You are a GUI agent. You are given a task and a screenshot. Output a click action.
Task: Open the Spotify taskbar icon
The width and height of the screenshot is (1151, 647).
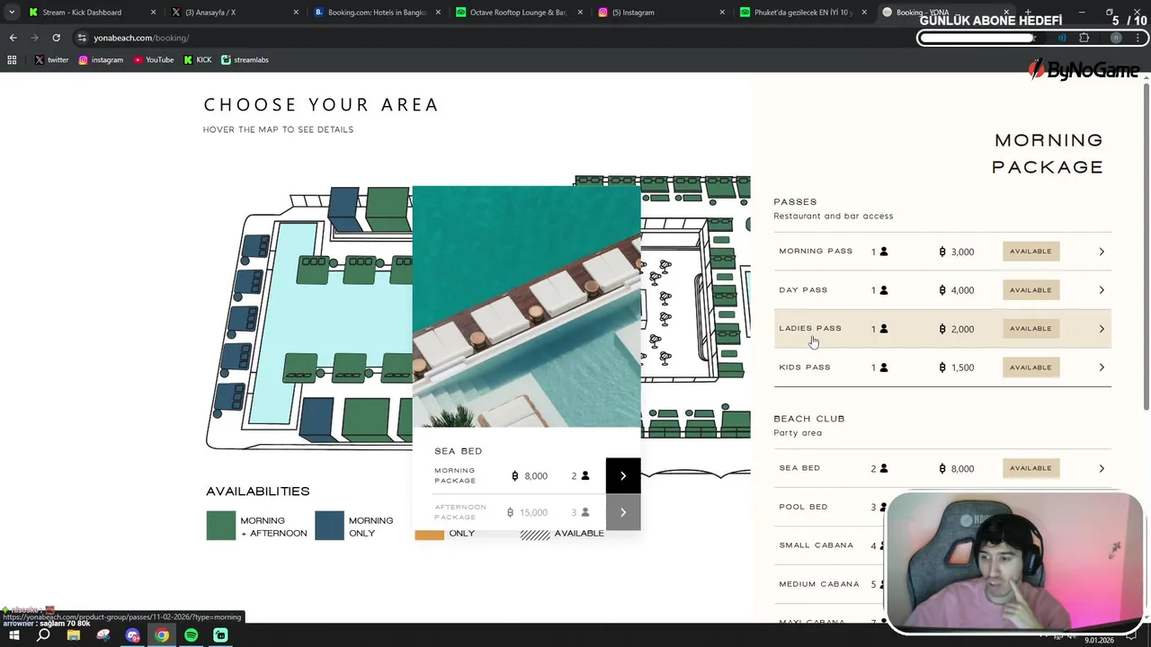coord(191,635)
